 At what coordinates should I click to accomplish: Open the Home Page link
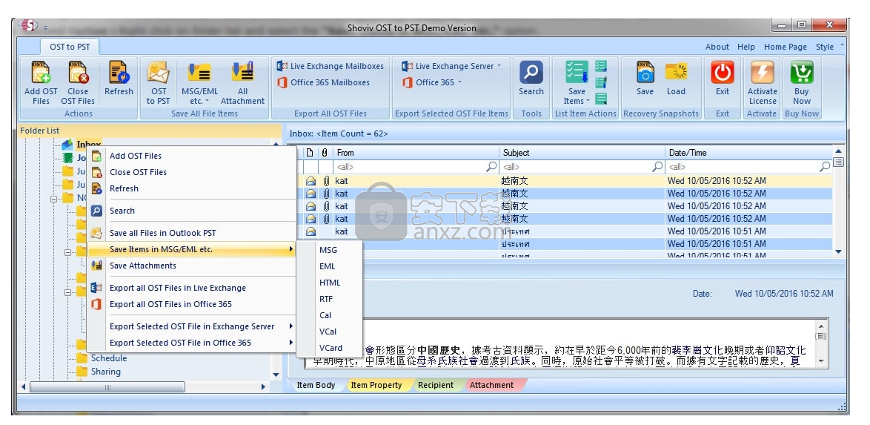pyautogui.click(x=785, y=47)
